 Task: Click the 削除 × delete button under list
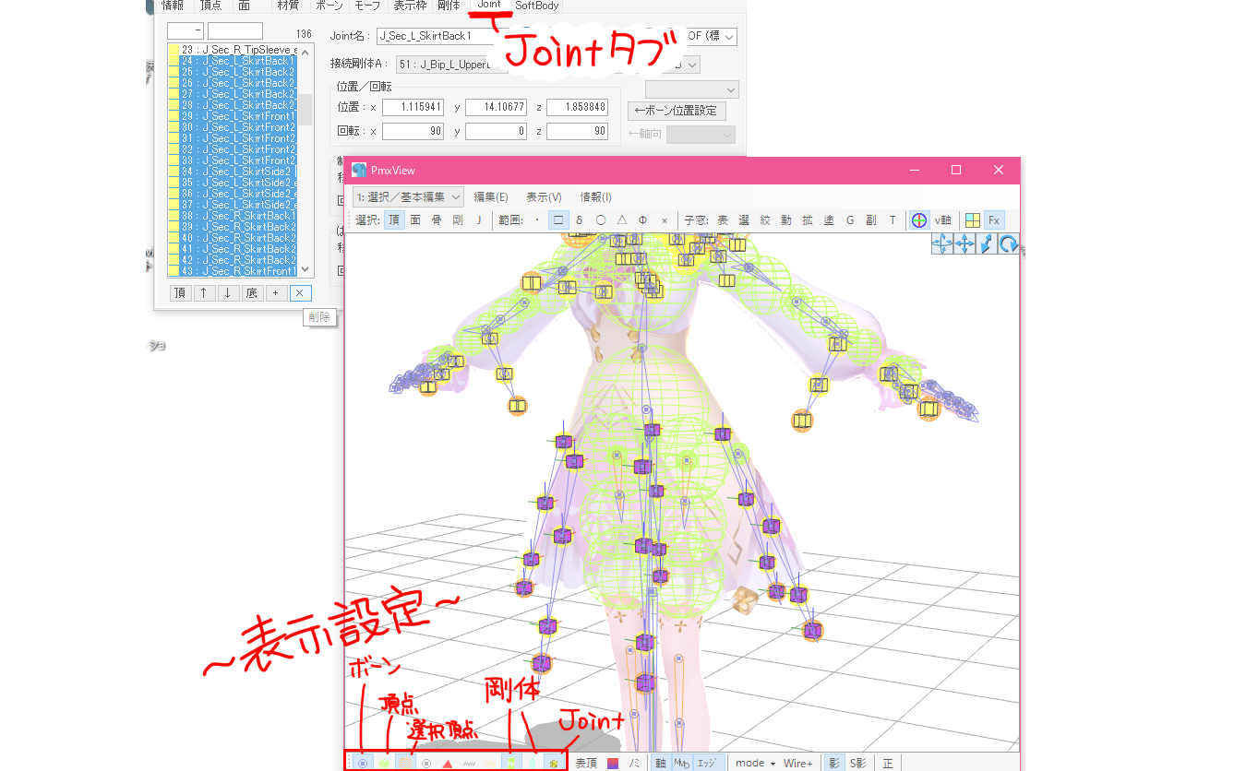[300, 293]
